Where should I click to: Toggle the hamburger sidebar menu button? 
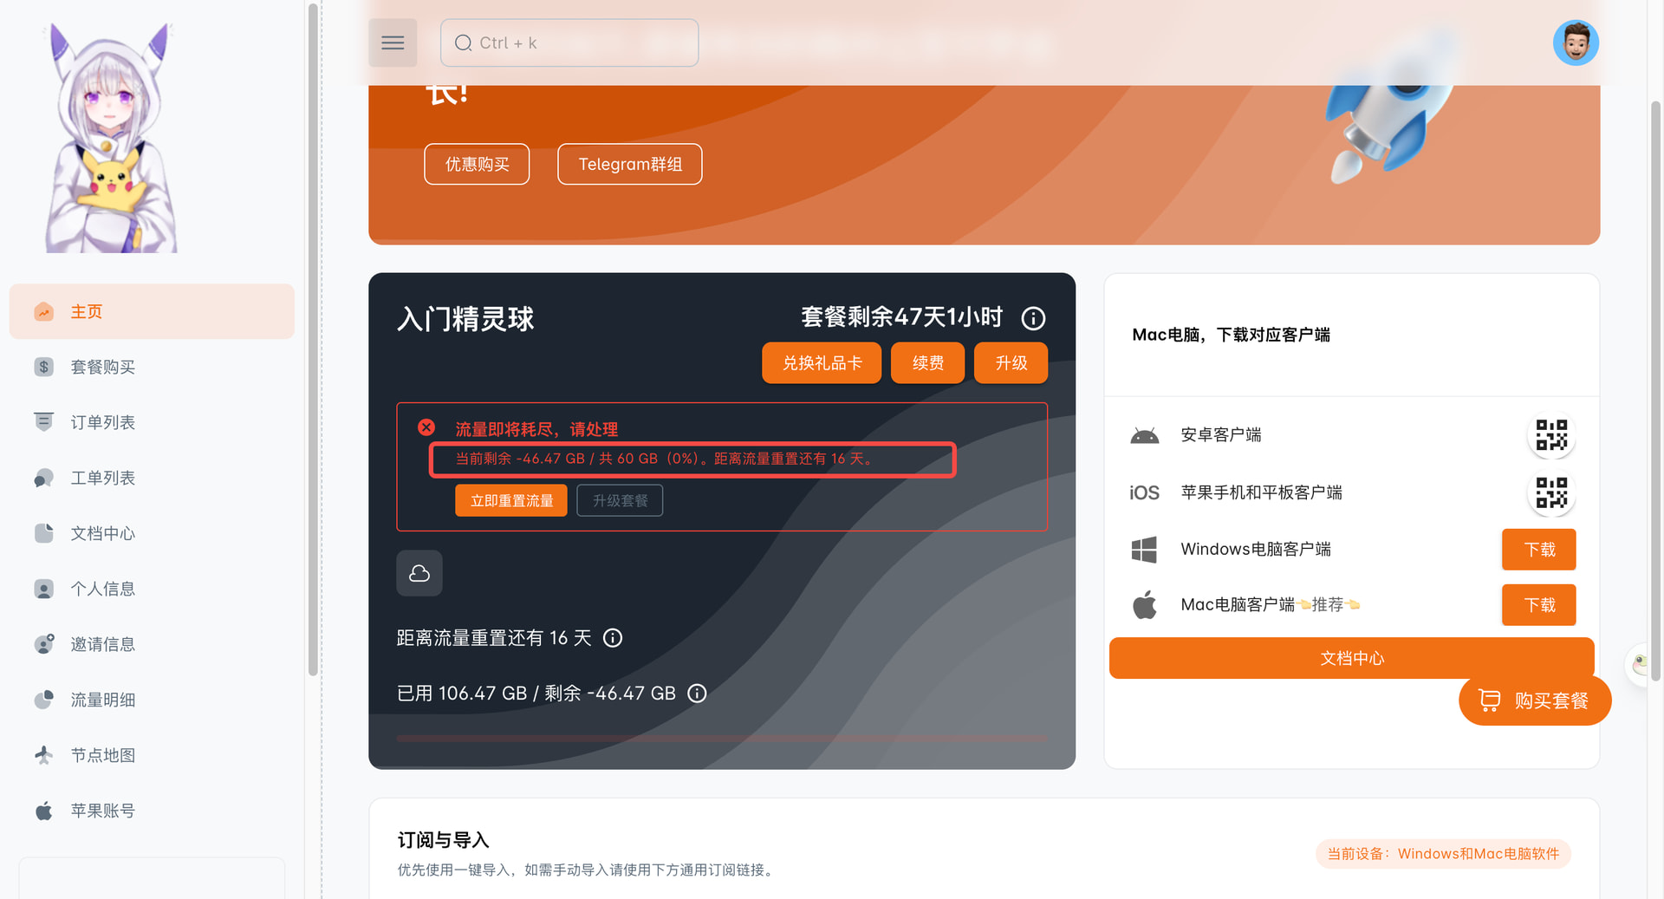tap(393, 43)
